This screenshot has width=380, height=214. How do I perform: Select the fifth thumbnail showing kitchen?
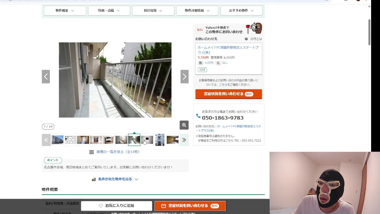tap(109, 140)
